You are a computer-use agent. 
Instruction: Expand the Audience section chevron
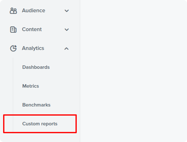pos(66,11)
